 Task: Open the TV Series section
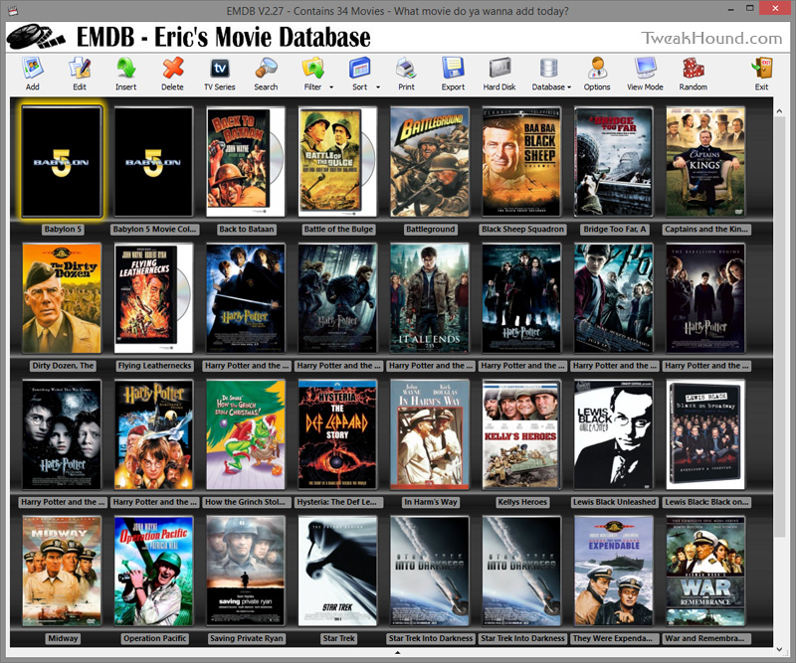(219, 68)
